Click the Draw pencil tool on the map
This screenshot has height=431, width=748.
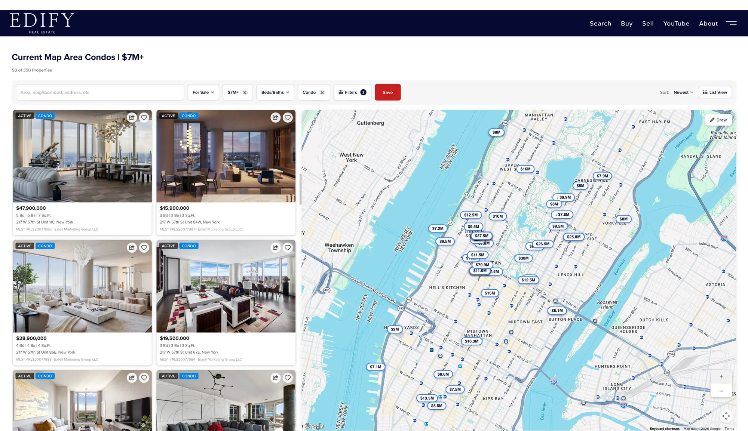(718, 120)
